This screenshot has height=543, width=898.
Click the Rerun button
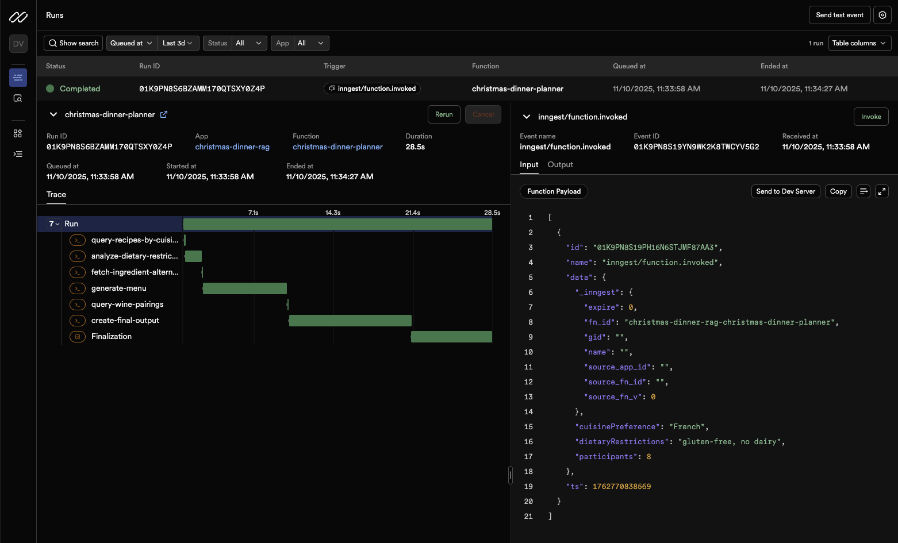tap(443, 114)
